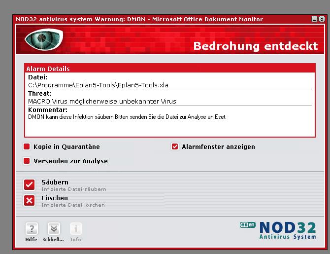Click the Hilfe label
The width and height of the screenshot is (330, 254).
[31, 240]
